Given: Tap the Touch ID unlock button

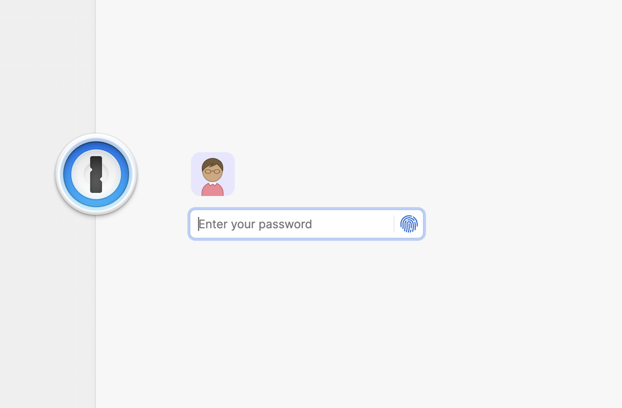Looking at the screenshot, I should 408,224.
